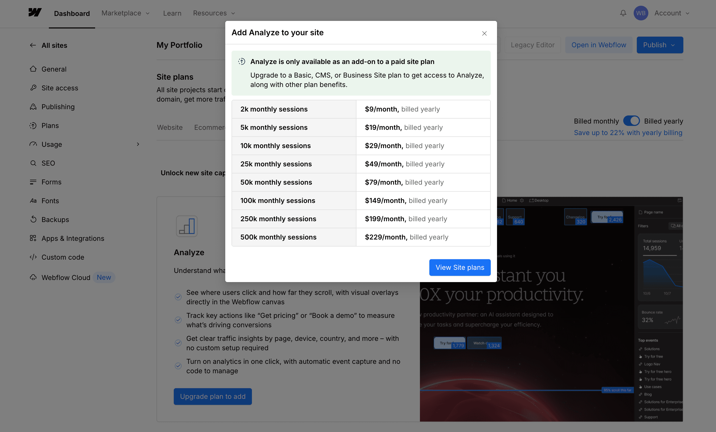Screen dimensions: 716x432
Task: Click Bounce rate 32% in preview
Action: [652, 317]
